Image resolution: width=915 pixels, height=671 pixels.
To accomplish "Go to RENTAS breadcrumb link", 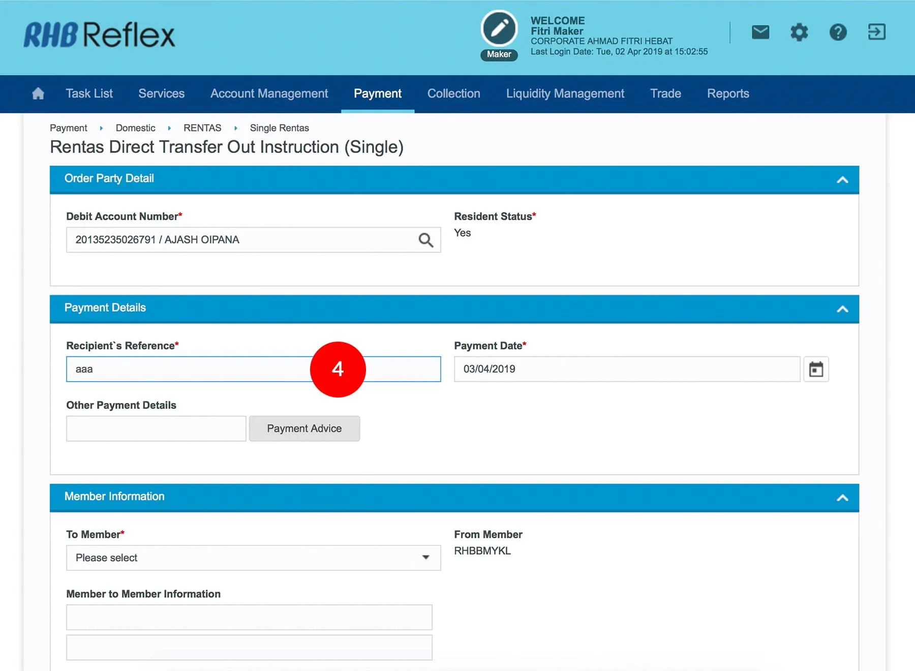I will coord(202,128).
